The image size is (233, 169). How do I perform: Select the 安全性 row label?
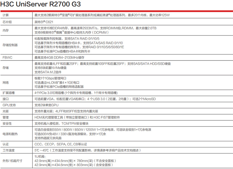pos(7,123)
